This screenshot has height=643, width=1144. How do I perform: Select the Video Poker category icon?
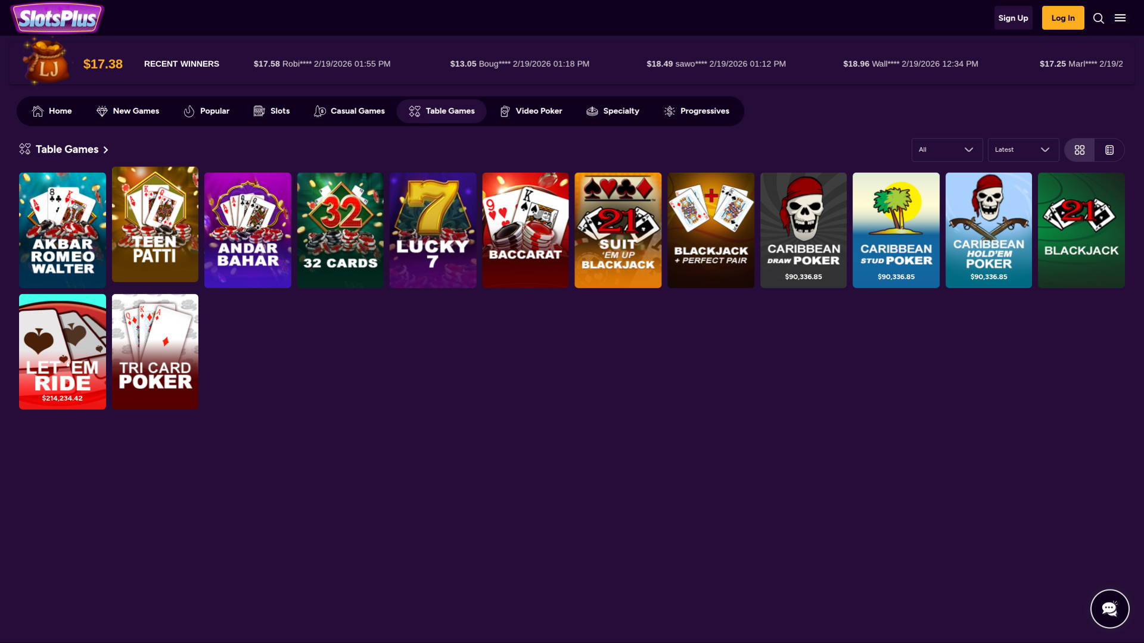tap(504, 111)
